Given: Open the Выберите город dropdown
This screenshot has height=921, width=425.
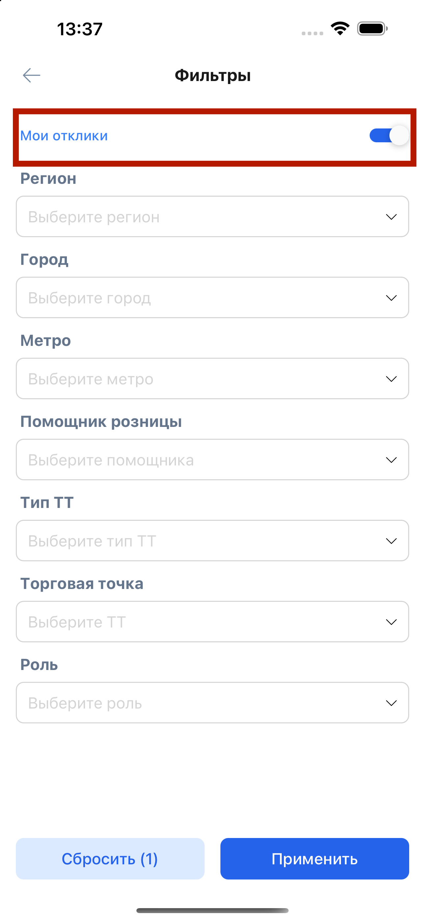Looking at the screenshot, I should pos(212,297).
